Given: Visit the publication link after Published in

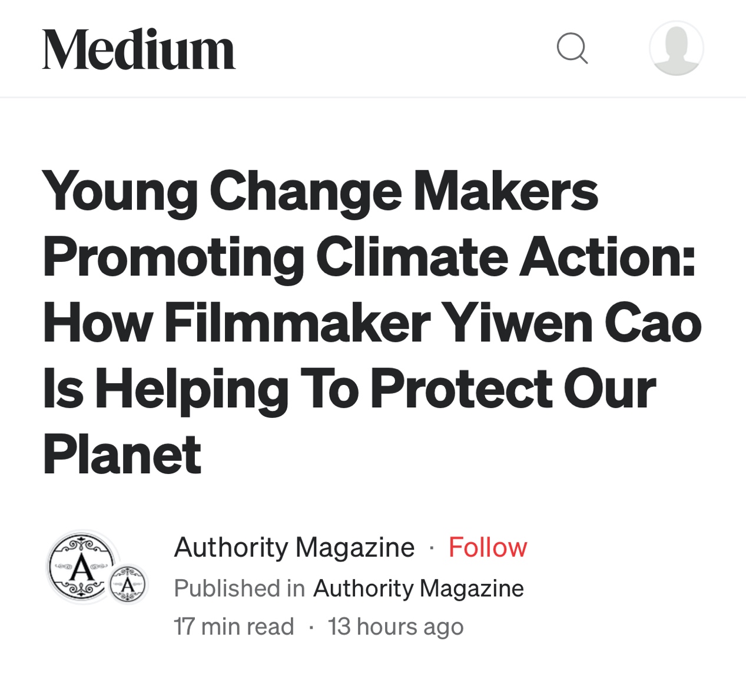Looking at the screenshot, I should (x=419, y=588).
